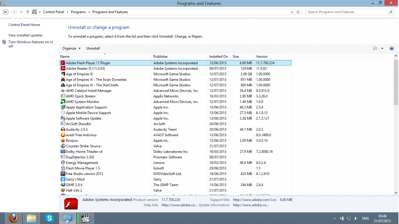Click the ENG language indicator in the taskbar

point(366,219)
